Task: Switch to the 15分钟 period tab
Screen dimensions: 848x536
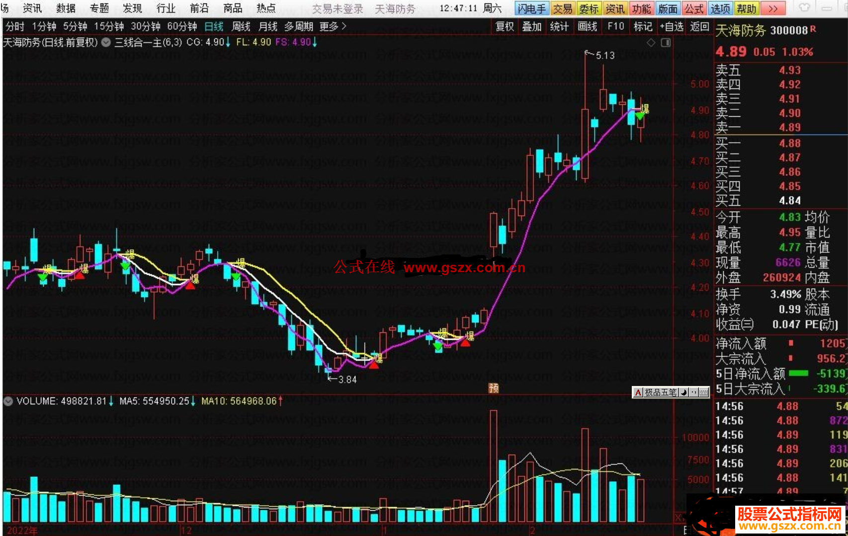Action: coord(109,26)
